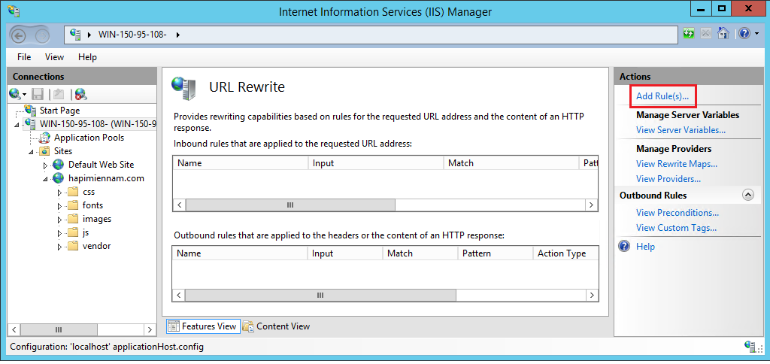Click the fonts folder icon
Viewport: 770px width, 364px height.
coord(73,205)
